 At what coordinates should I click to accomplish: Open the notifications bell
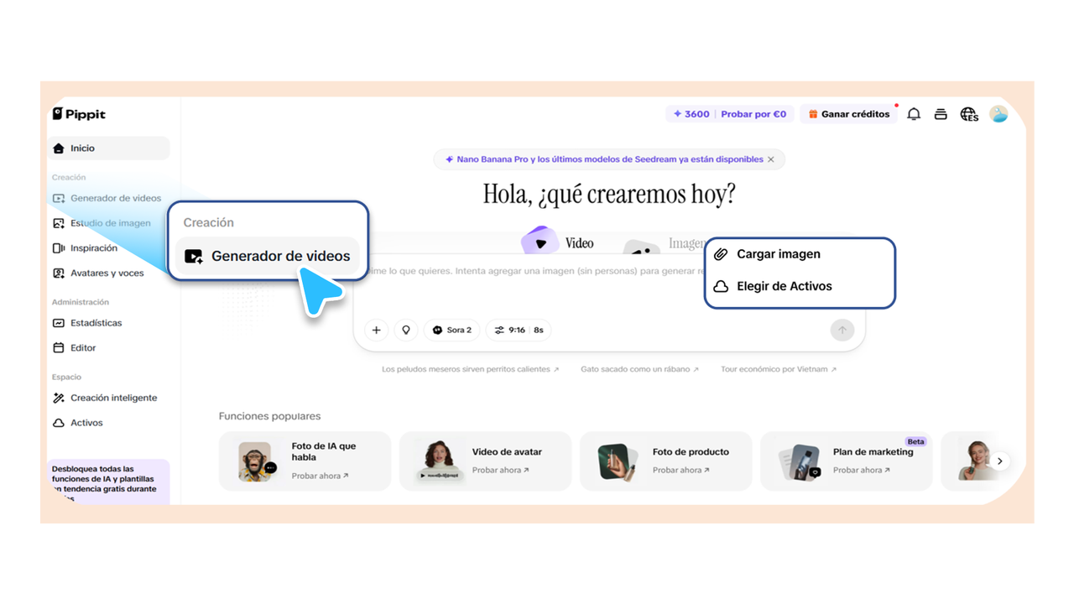[914, 113]
